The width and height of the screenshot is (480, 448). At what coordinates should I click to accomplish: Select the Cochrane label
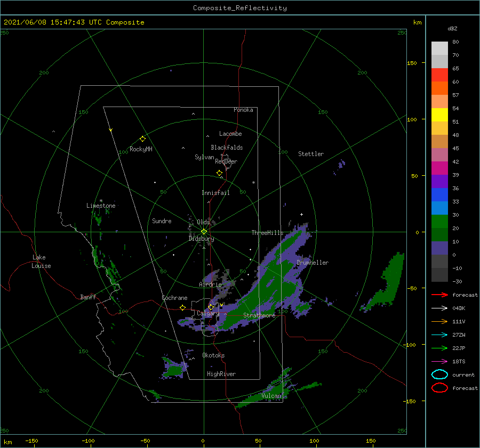174,298
